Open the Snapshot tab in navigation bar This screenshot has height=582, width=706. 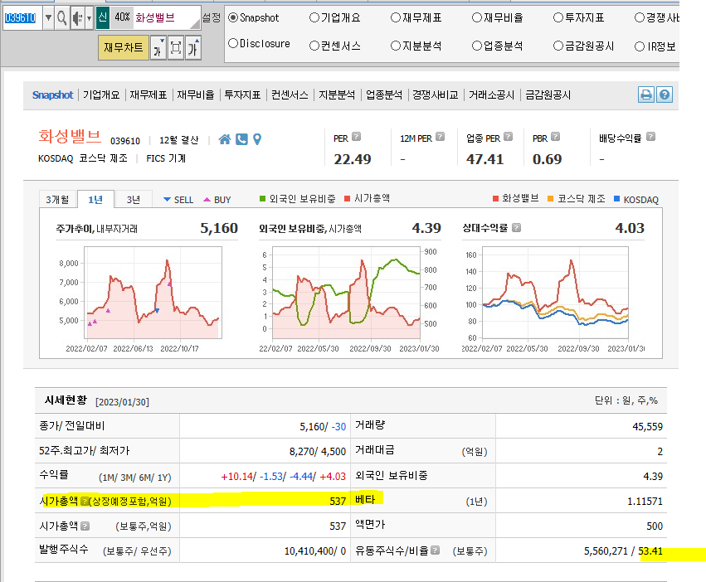(52, 95)
